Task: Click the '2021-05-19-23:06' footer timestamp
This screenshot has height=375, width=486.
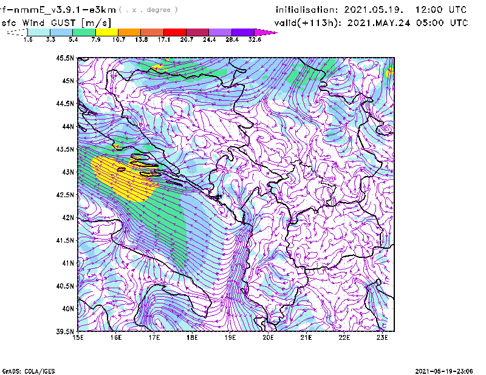Action: [444, 371]
